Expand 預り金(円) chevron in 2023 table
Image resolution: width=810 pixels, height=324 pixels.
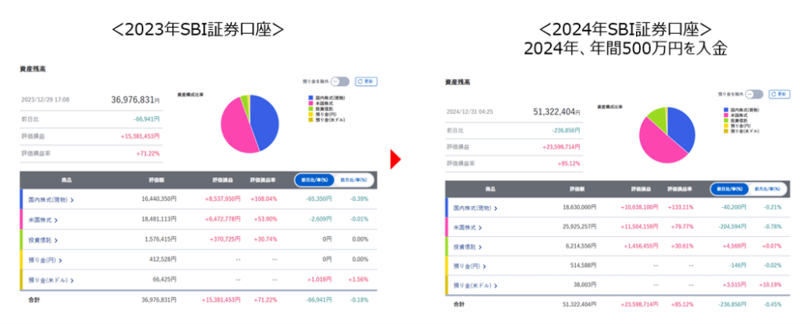click(60, 260)
